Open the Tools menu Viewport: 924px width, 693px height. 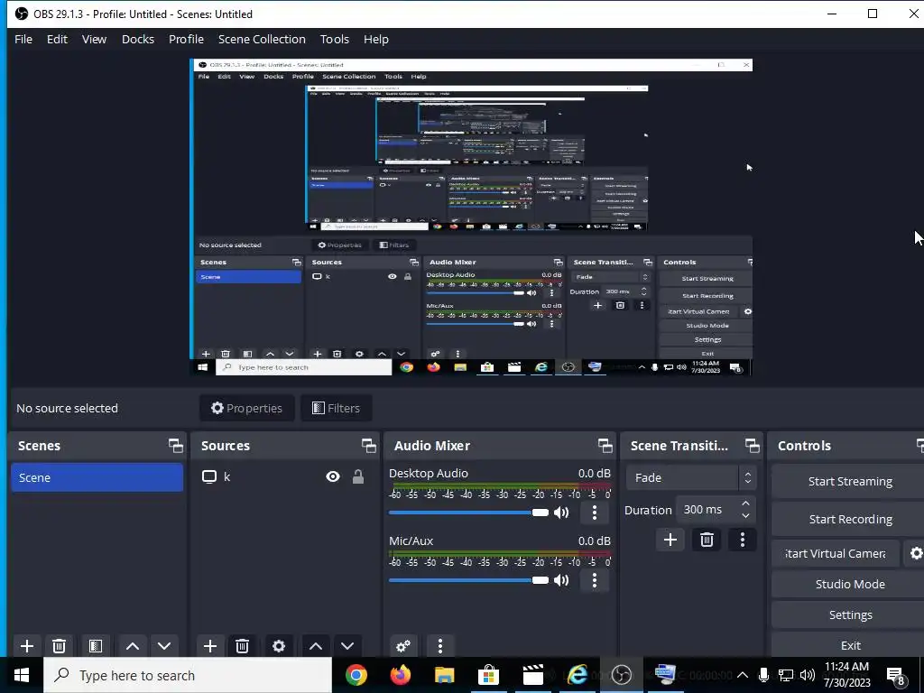[334, 40]
